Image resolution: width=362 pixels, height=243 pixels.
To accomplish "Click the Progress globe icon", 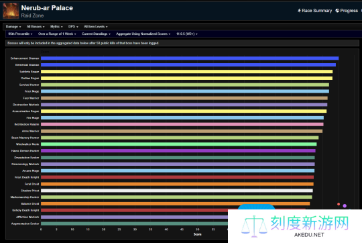I will click(x=337, y=11).
